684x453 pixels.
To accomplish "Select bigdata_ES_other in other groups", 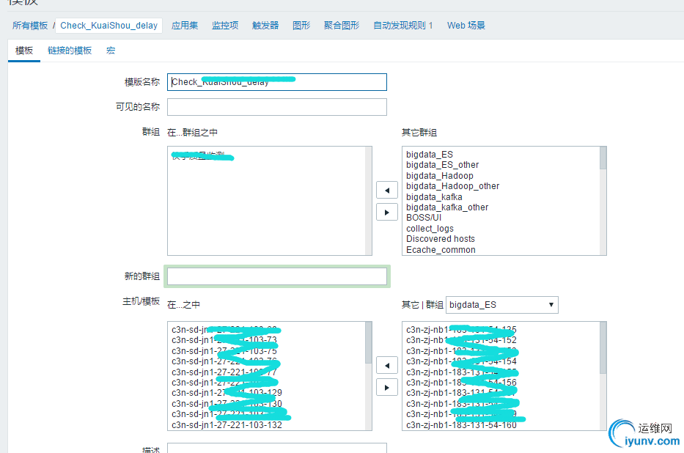I will click(442, 165).
